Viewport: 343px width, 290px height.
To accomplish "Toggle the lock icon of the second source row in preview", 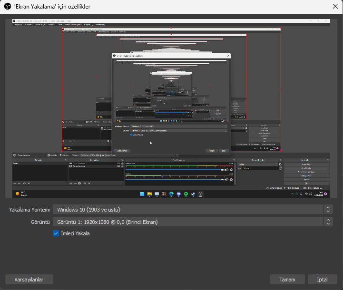I will 122,166.
